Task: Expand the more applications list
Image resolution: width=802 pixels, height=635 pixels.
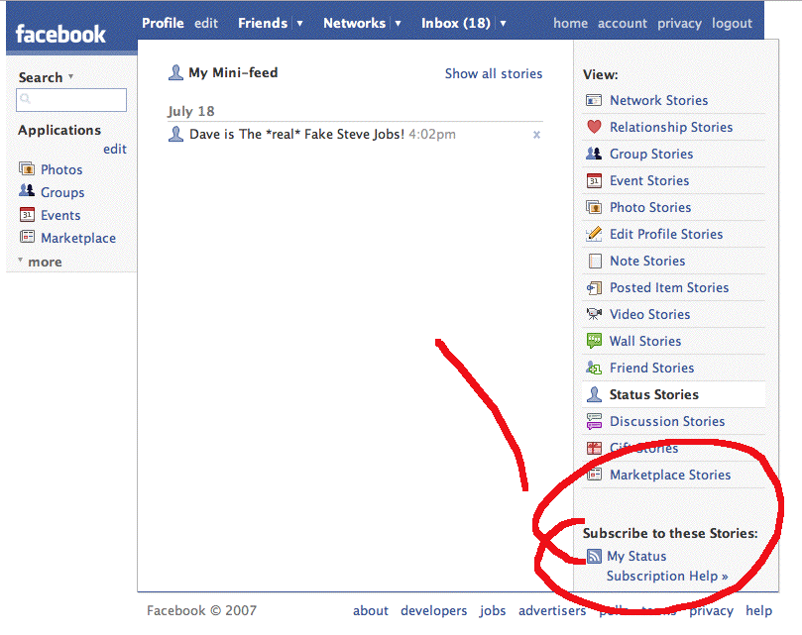Action: pos(44,262)
